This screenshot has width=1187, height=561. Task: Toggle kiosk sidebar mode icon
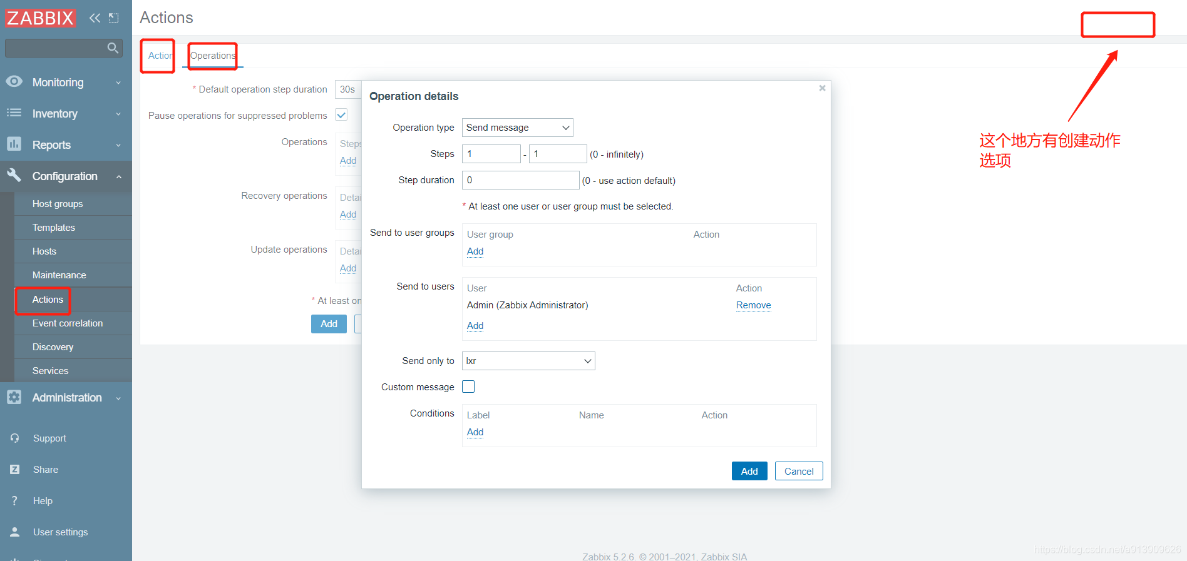pyautogui.click(x=114, y=18)
